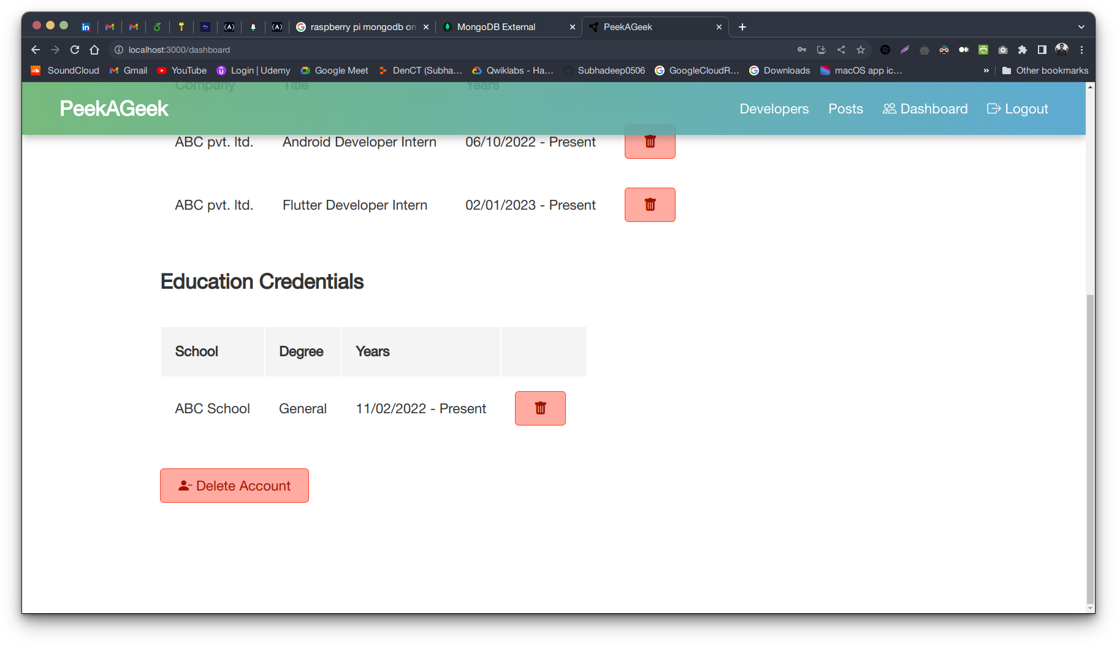
Task: Open a new browser tab
Action: coord(742,27)
